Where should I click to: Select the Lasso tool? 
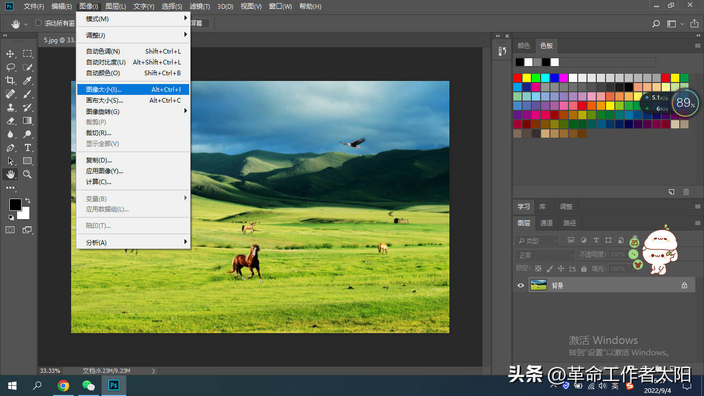tap(10, 67)
